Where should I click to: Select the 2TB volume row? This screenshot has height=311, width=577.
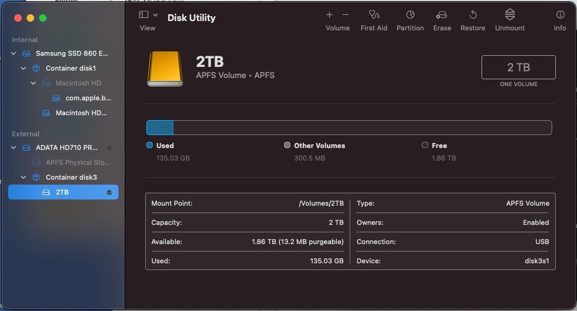63,192
